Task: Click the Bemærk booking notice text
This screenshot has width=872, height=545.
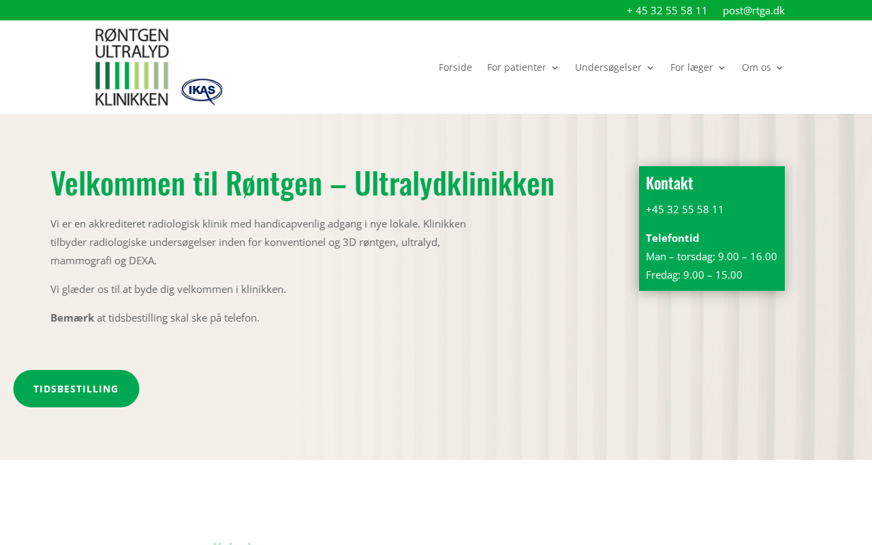Action: [155, 317]
